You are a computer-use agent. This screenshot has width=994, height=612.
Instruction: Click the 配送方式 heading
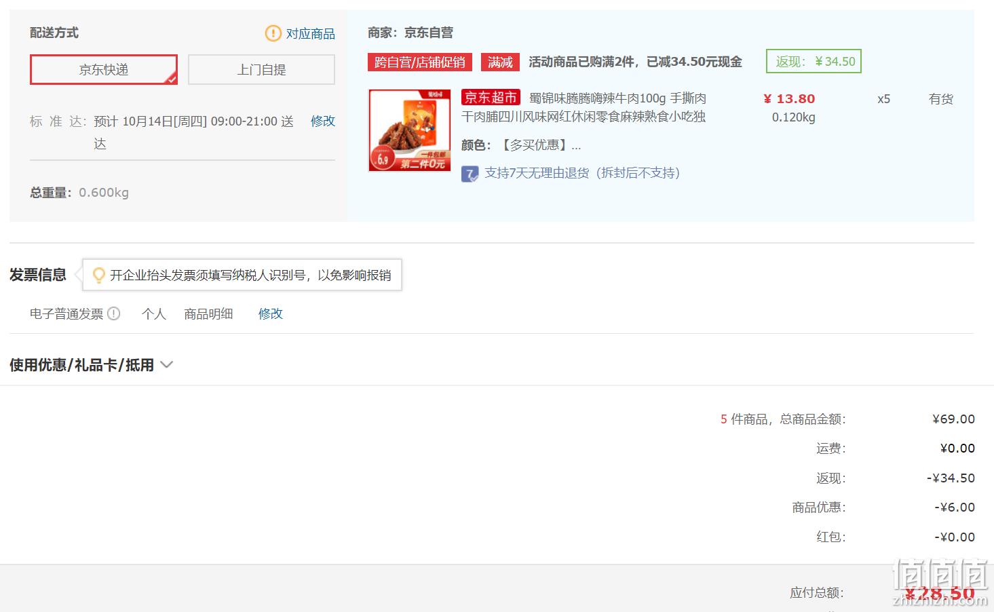[54, 33]
